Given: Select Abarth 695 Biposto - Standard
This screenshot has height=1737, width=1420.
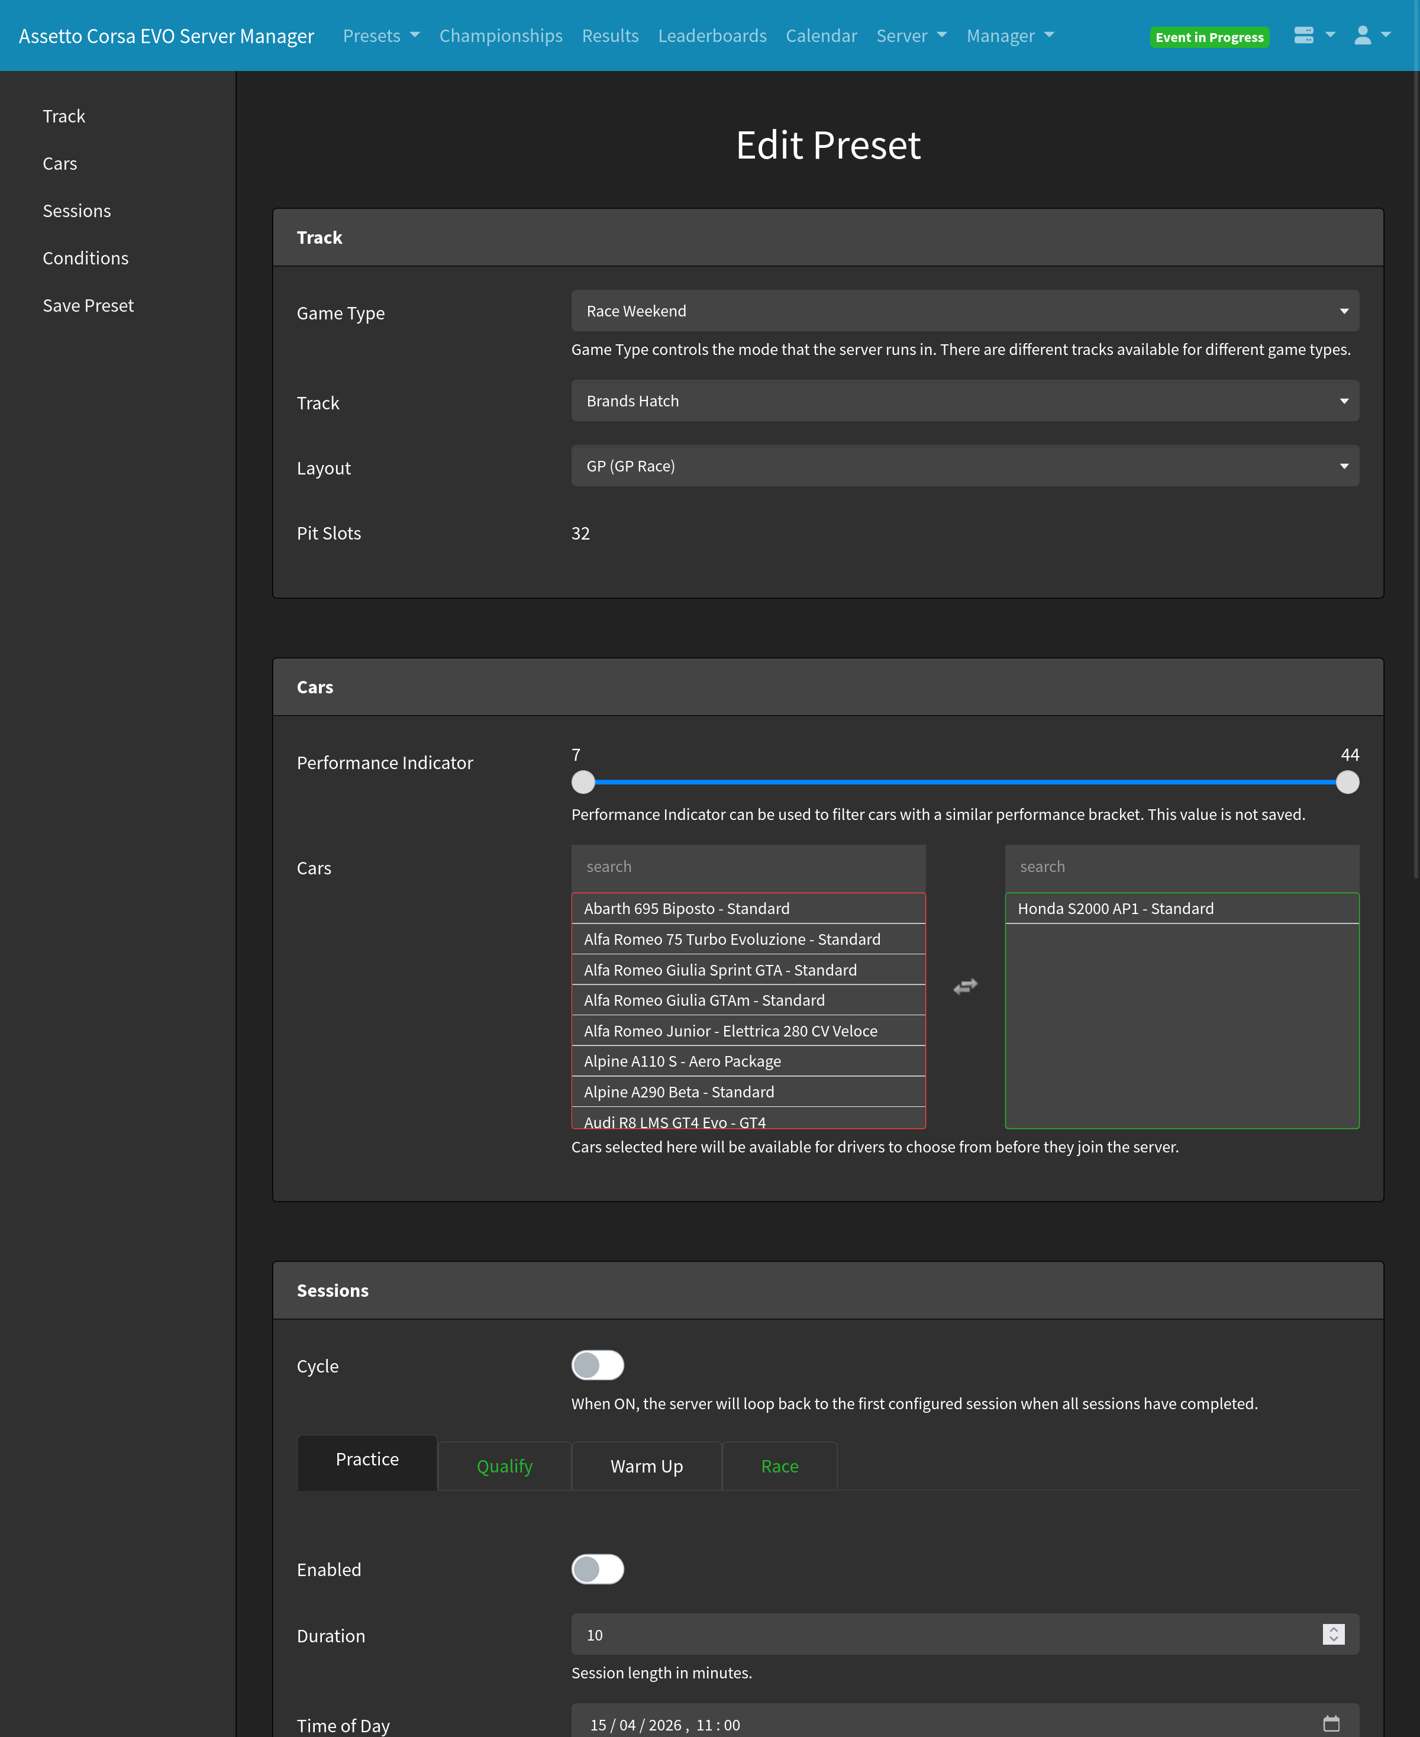Looking at the screenshot, I should [x=748, y=909].
